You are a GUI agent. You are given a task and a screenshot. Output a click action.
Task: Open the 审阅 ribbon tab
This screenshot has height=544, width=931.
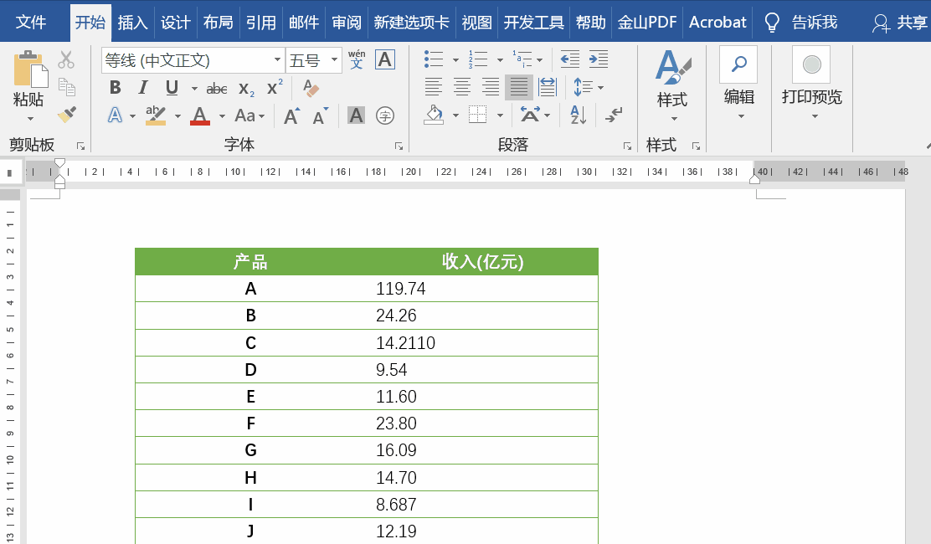click(x=347, y=22)
